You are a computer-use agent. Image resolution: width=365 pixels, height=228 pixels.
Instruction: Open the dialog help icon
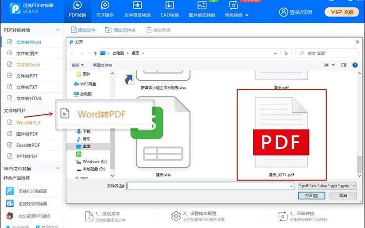coord(355,65)
